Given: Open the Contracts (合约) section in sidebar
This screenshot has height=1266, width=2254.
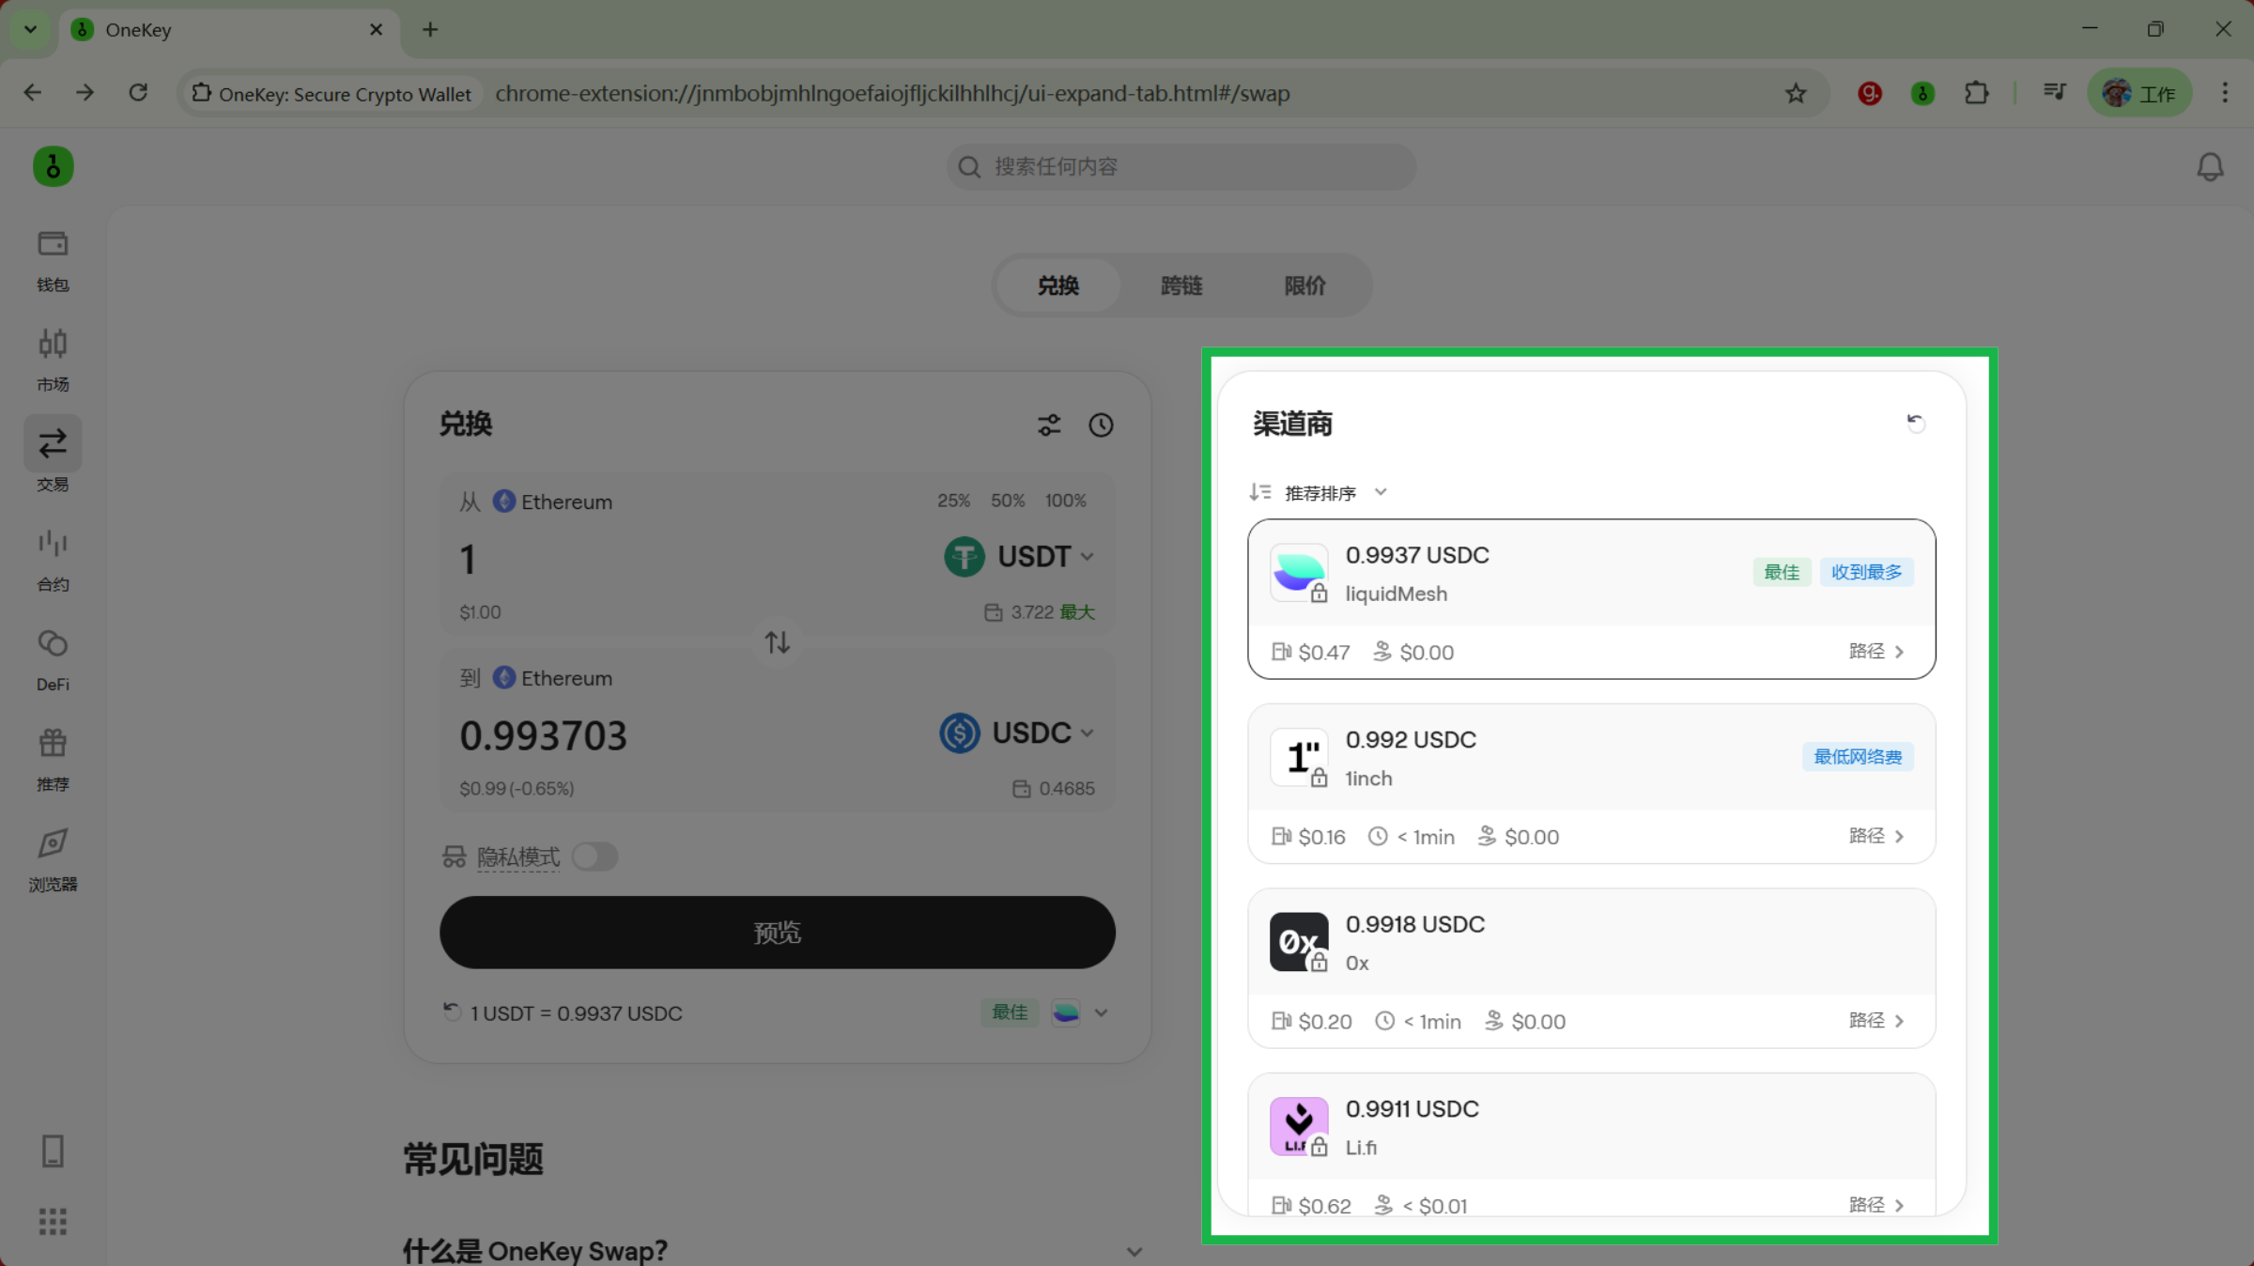Looking at the screenshot, I should click(x=53, y=561).
